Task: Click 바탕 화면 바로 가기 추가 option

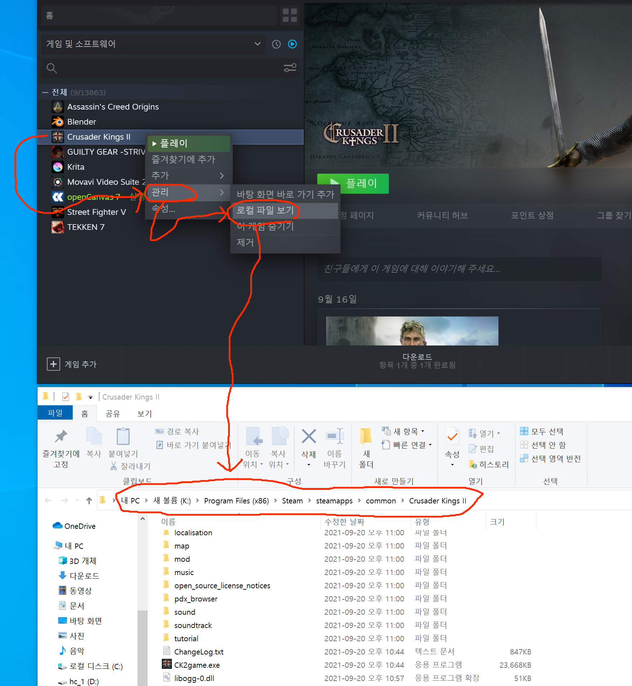Action: tap(285, 194)
